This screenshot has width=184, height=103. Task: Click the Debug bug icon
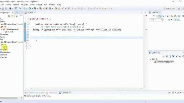[x=24, y=8]
